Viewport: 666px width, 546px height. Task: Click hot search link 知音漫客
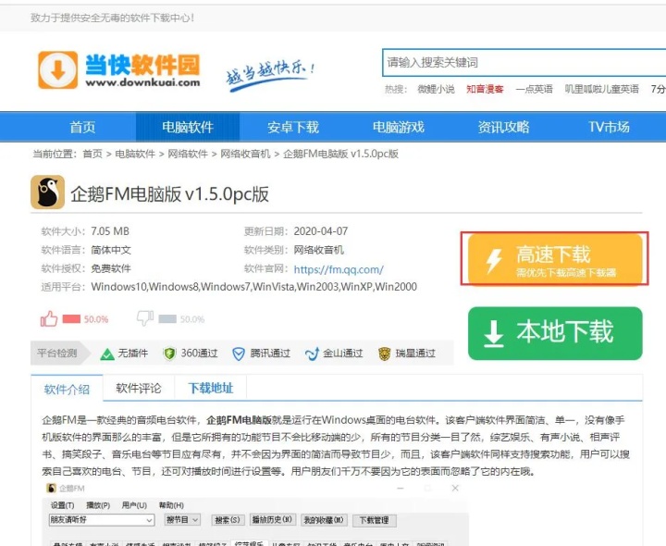(485, 89)
